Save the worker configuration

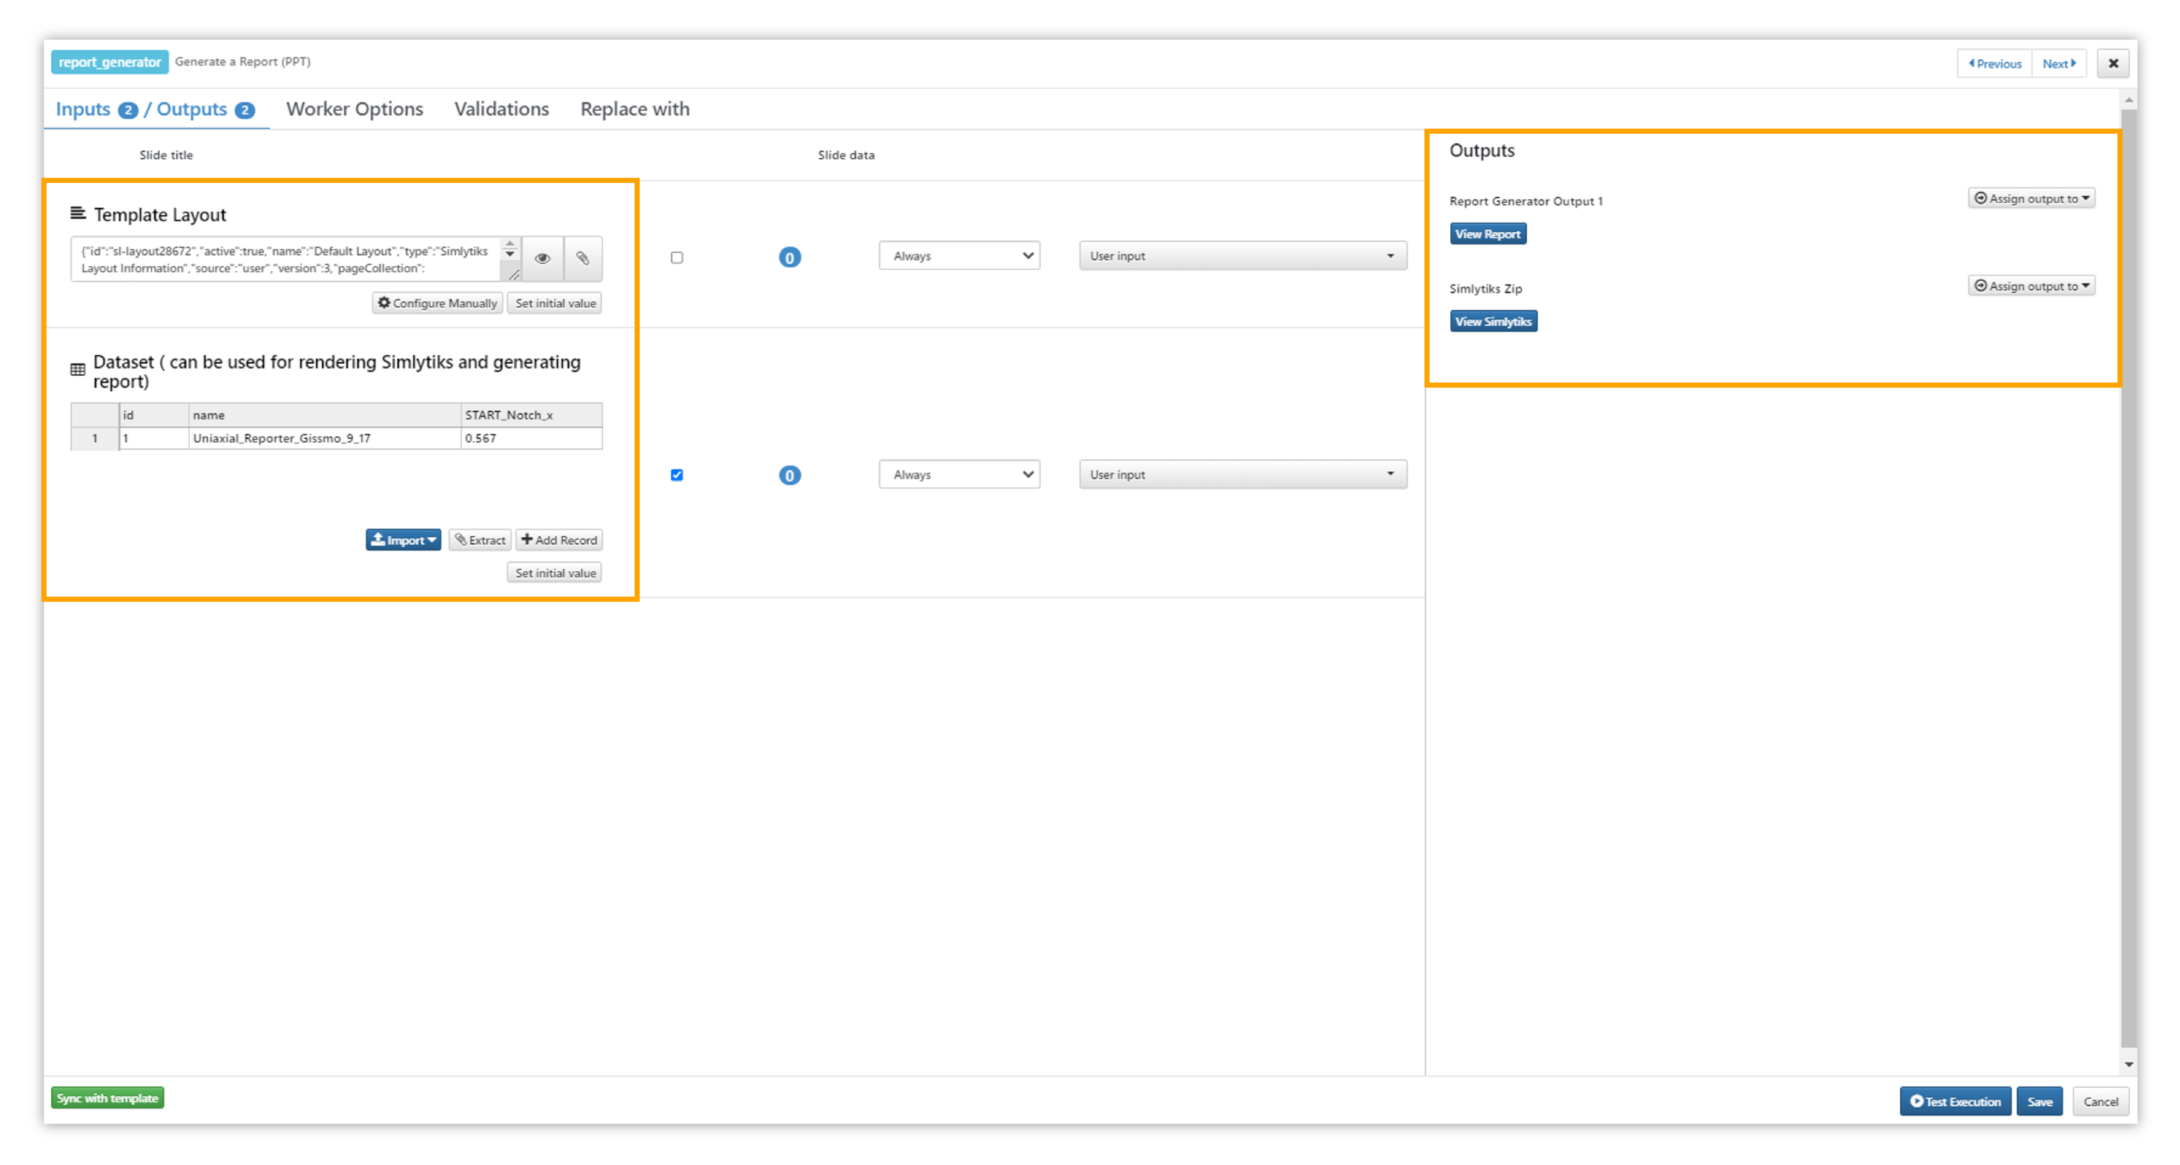click(x=2040, y=1102)
